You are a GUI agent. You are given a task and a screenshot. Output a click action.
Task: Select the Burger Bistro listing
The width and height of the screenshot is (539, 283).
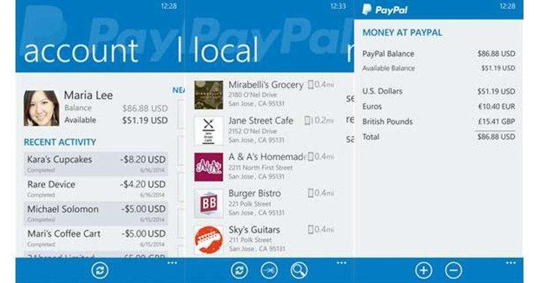tap(265, 203)
